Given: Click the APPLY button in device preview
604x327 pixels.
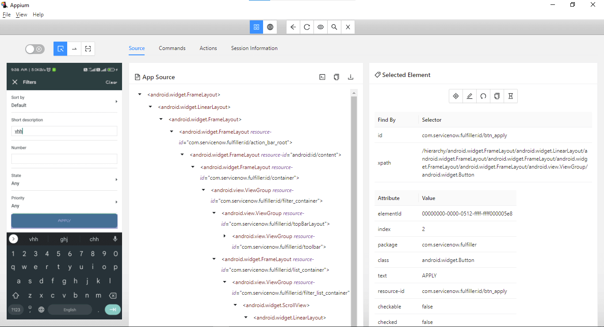Looking at the screenshot, I should pos(64,221).
